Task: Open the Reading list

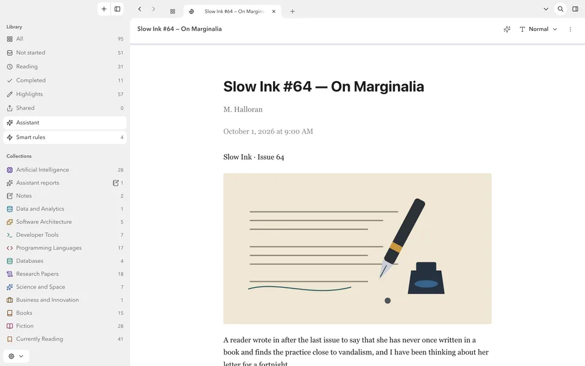Action: pyautogui.click(x=65, y=66)
